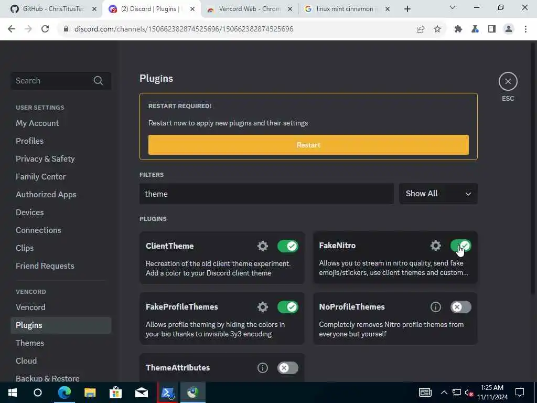Open File Explorer from taskbar
This screenshot has height=403, width=537.
point(90,393)
